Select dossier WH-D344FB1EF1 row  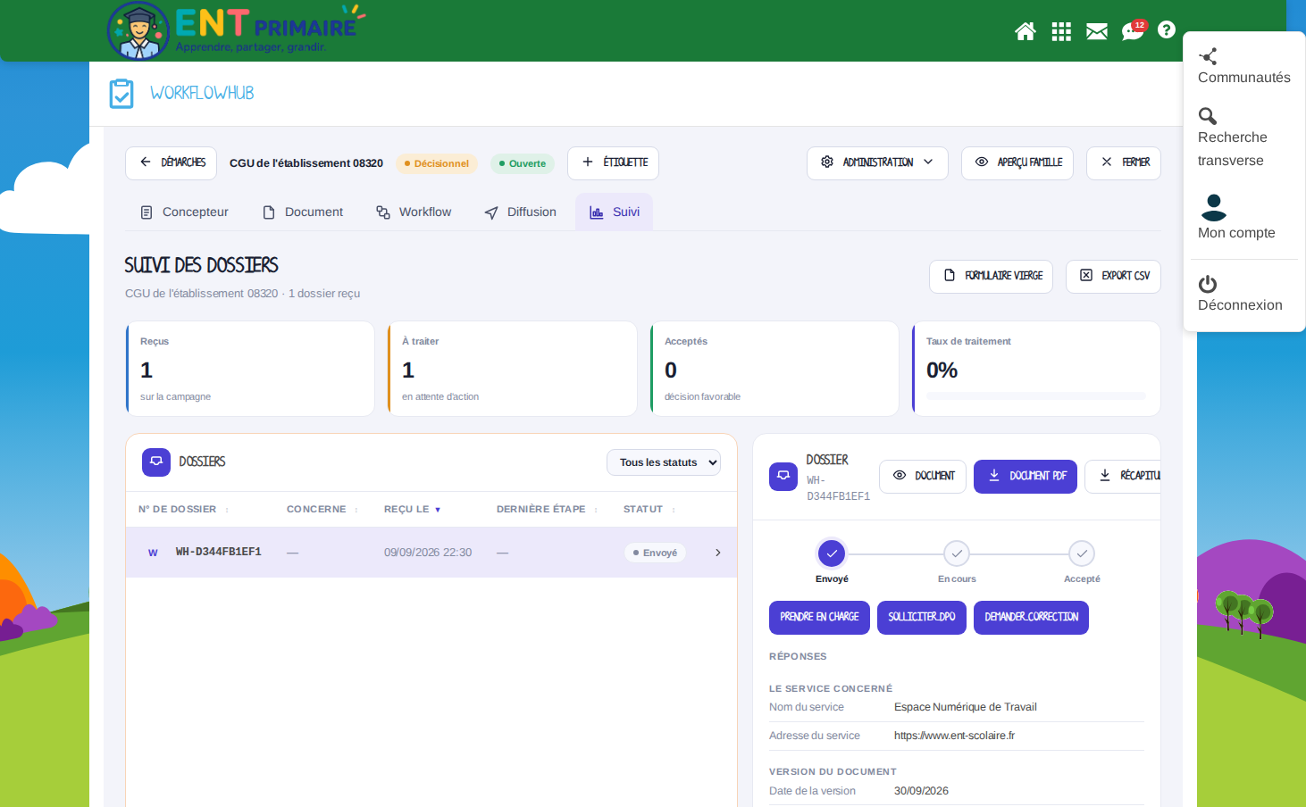click(431, 553)
